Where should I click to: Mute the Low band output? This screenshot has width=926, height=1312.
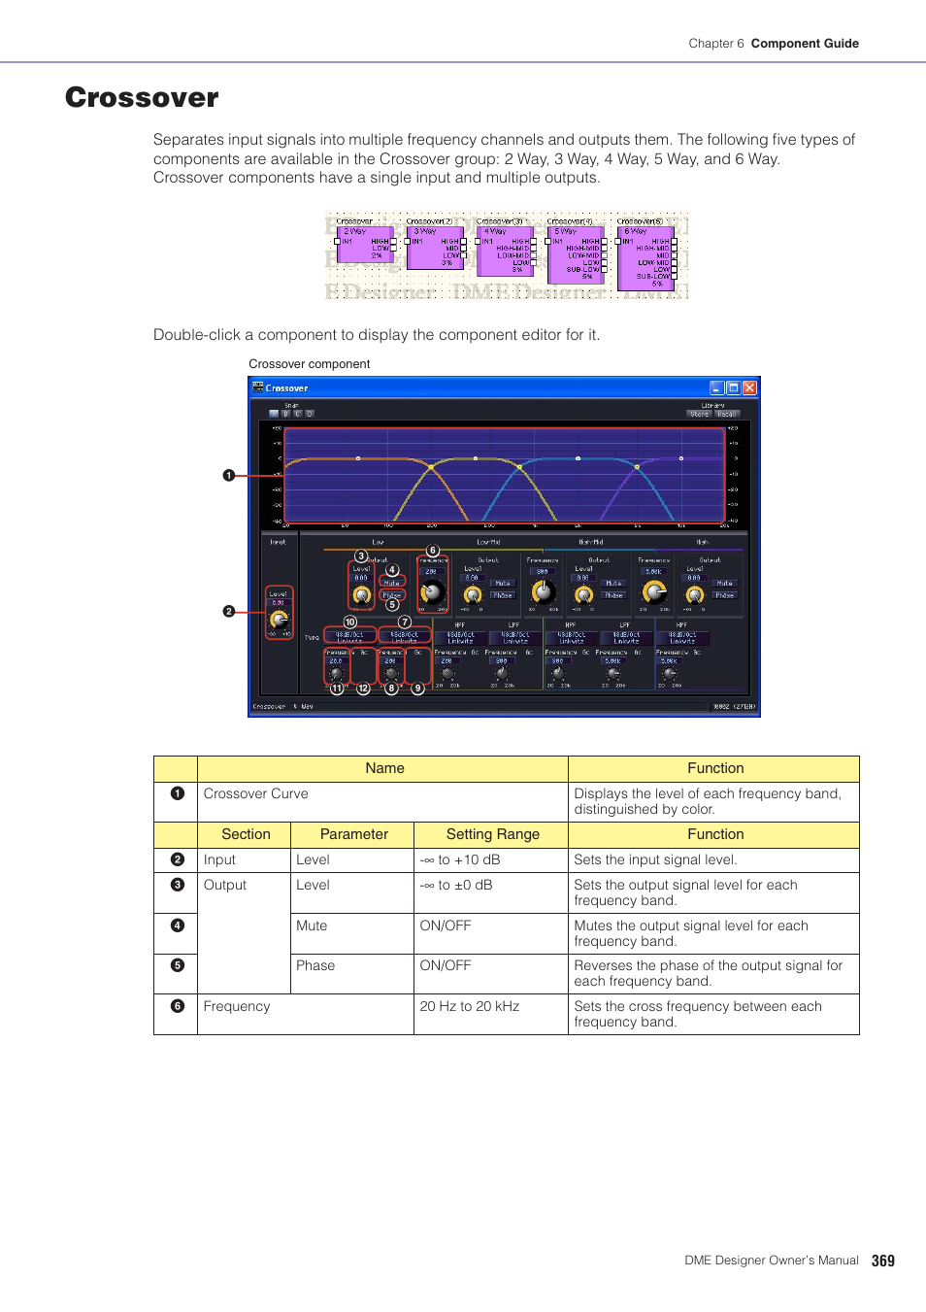pyautogui.click(x=392, y=583)
